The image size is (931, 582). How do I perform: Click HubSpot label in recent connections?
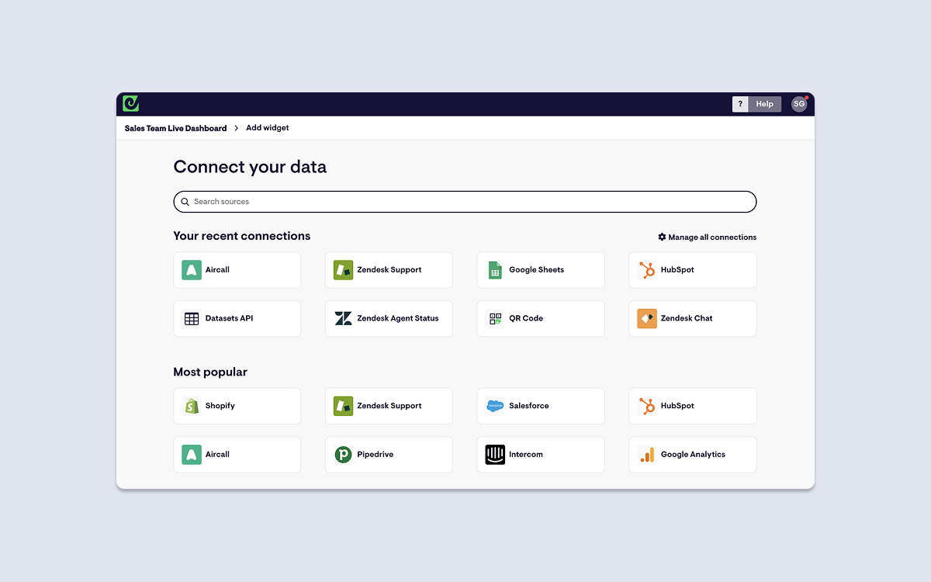pos(677,270)
